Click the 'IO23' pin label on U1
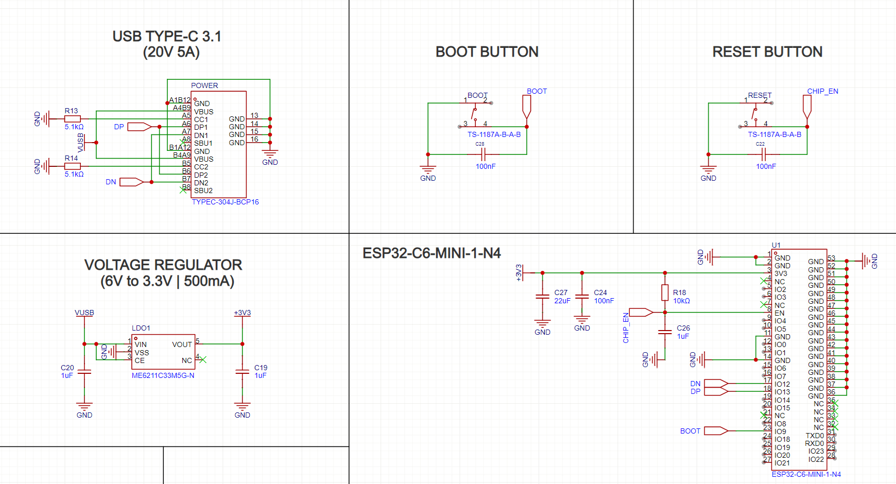This screenshot has width=896, height=484. pyautogui.click(x=816, y=451)
